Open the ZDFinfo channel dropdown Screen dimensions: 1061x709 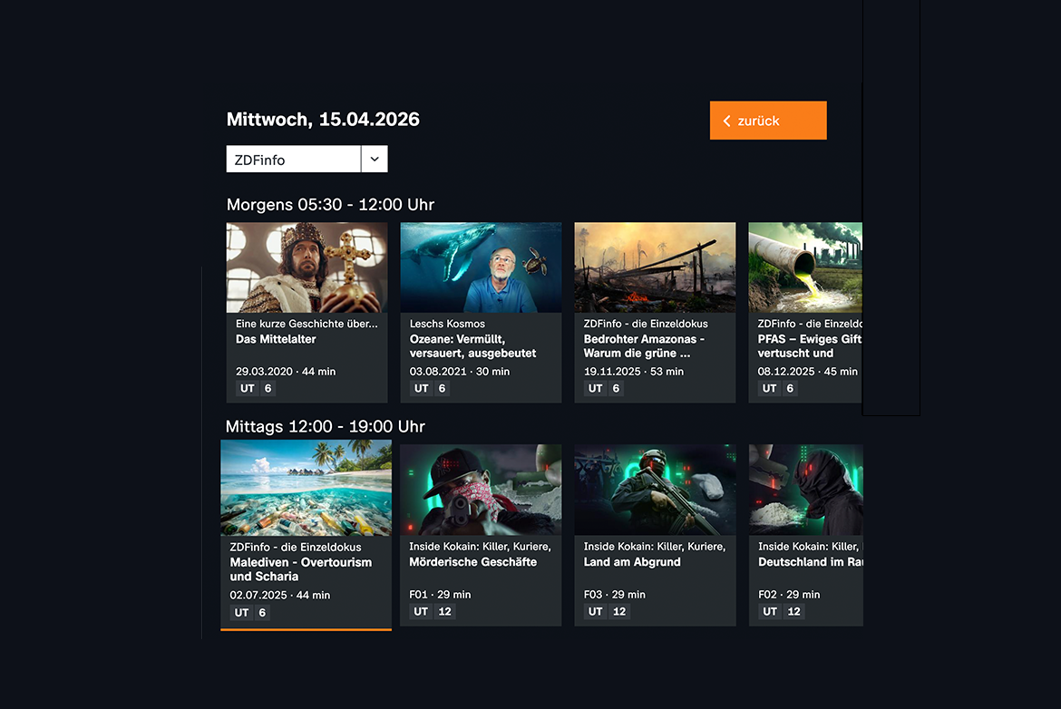(293, 159)
